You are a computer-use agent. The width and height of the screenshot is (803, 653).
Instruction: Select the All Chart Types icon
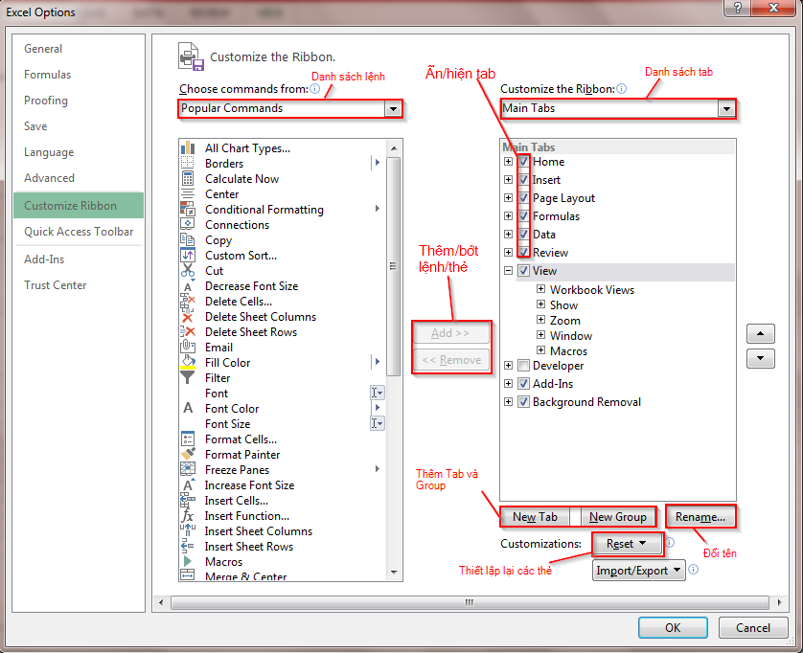pos(188,147)
